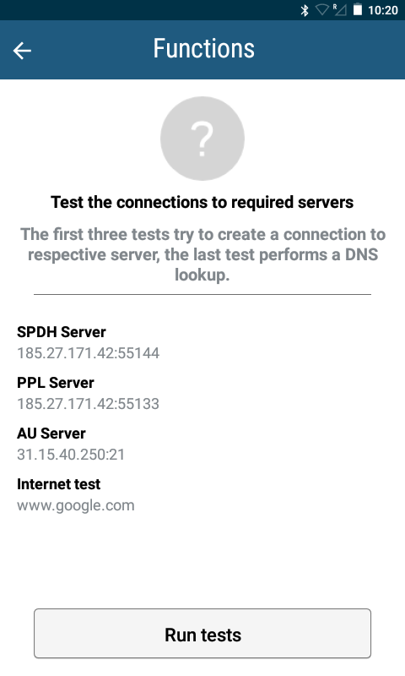Start tests with the Run tests button
Image resolution: width=405 pixels, height=676 pixels.
click(x=202, y=633)
